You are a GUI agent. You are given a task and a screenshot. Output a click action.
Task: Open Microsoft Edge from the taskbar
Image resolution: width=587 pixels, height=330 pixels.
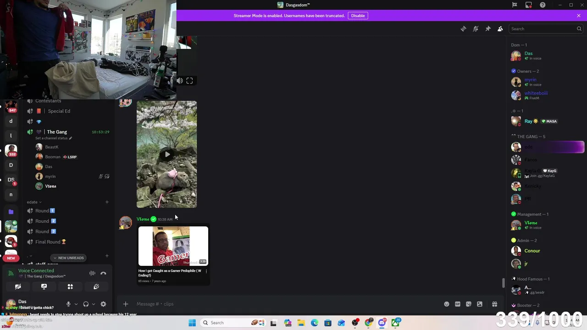pyautogui.click(x=314, y=323)
